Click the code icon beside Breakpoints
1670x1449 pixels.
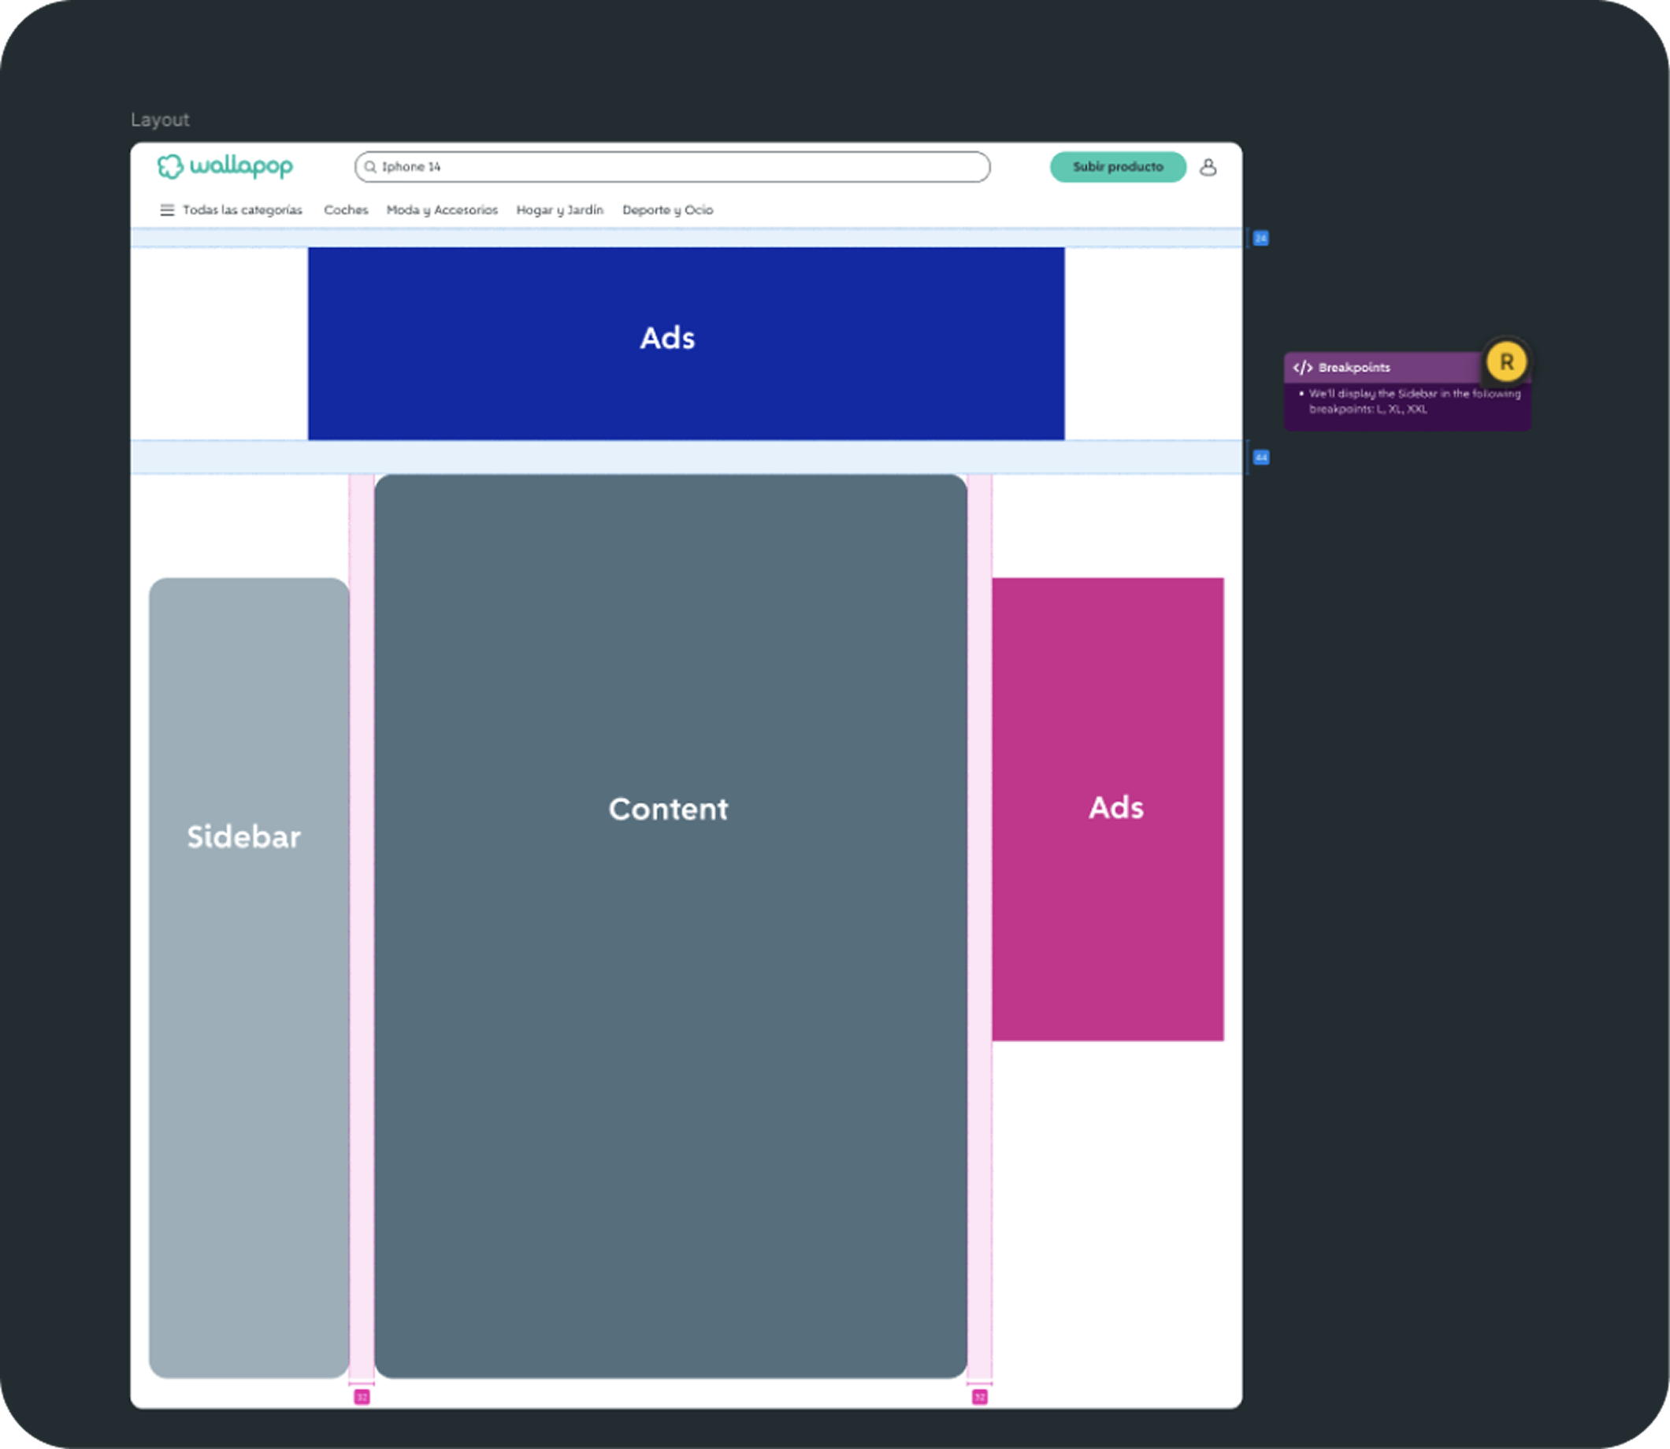pyautogui.click(x=1302, y=368)
